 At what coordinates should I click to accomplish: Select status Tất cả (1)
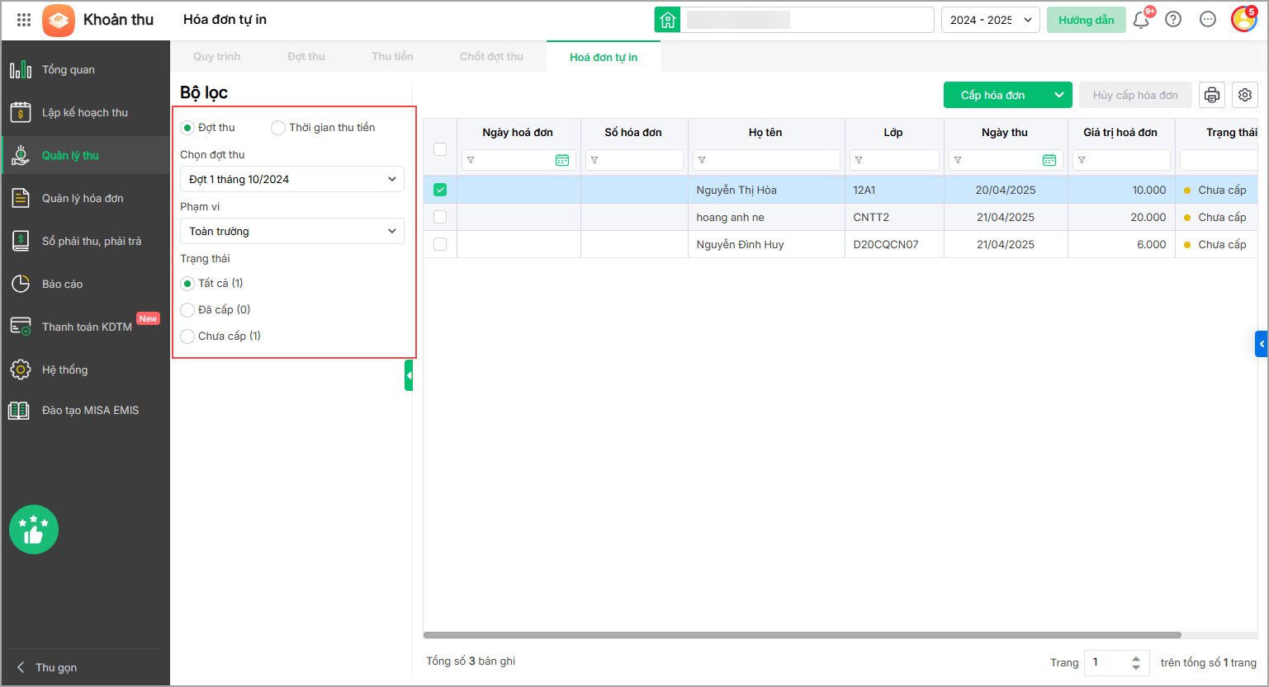click(187, 284)
